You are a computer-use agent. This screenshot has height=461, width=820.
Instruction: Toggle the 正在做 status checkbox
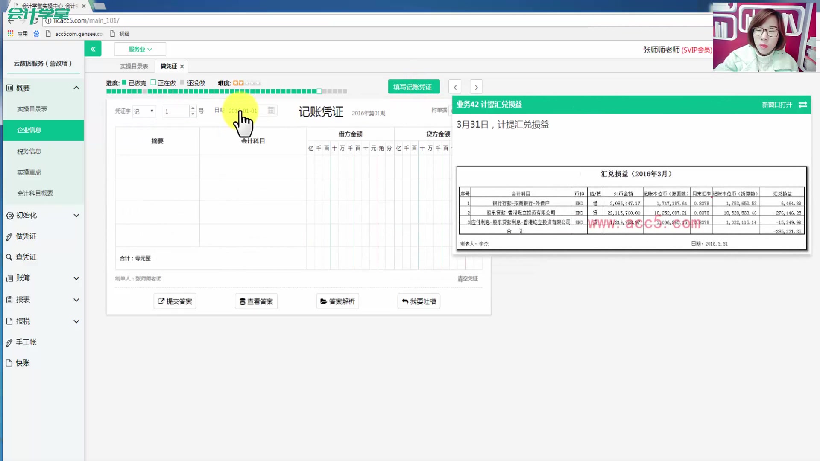(x=154, y=82)
